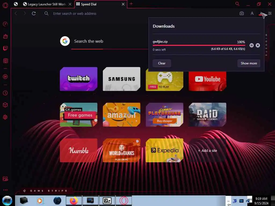Open History clock icon in sidebar
The image size is (275, 206).
5,93
